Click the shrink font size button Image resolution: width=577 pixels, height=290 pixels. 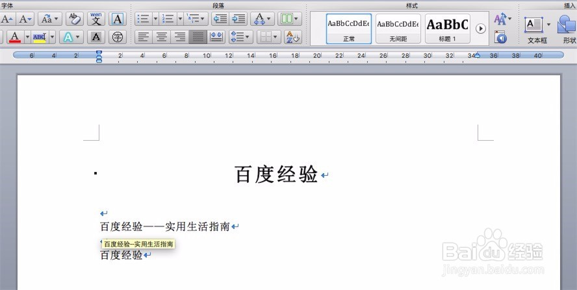pos(25,19)
